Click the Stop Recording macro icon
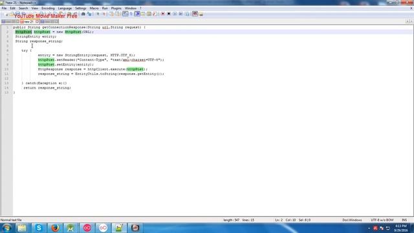 click(x=169, y=14)
